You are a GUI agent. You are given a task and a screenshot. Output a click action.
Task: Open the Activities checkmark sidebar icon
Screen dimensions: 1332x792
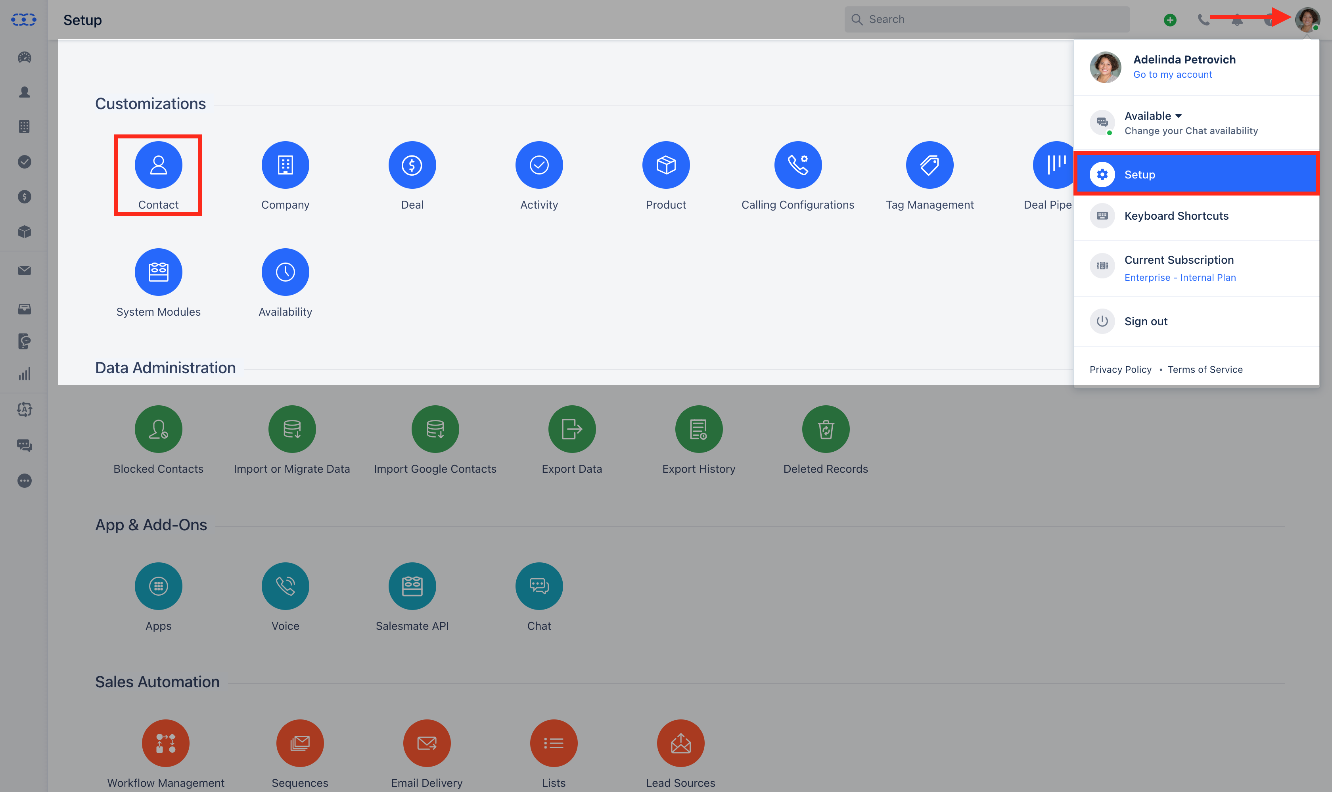24,162
